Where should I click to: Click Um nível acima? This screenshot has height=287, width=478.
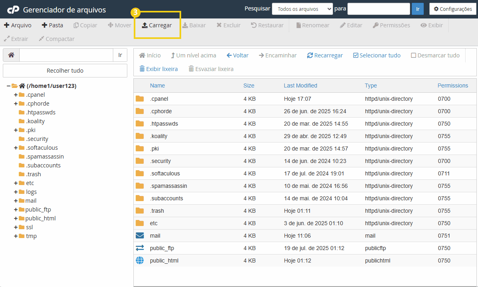click(x=193, y=55)
